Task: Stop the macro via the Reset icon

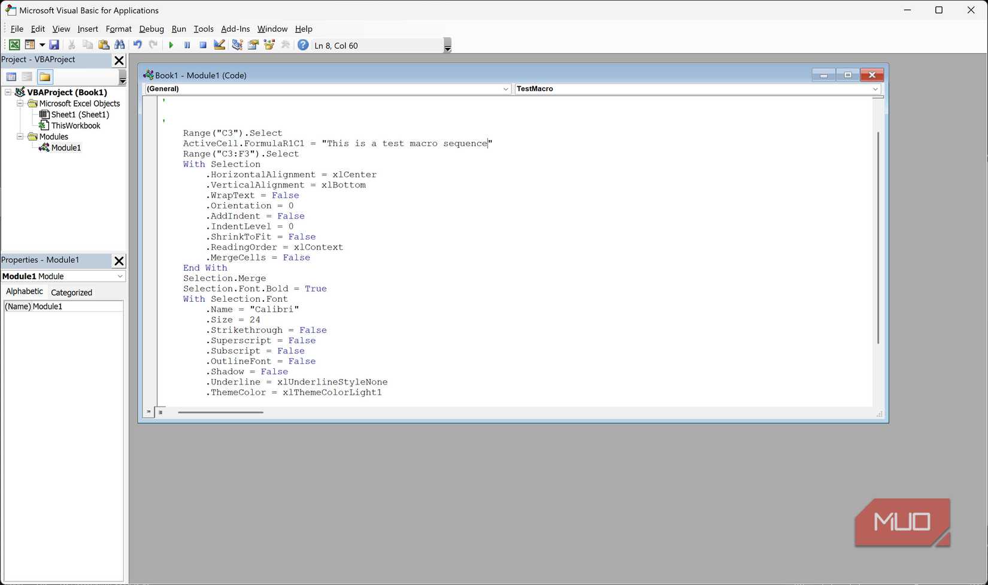Action: point(202,44)
